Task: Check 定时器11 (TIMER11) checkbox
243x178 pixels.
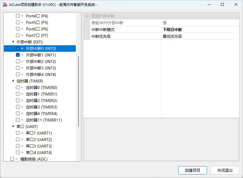Action: (x=18, y=120)
